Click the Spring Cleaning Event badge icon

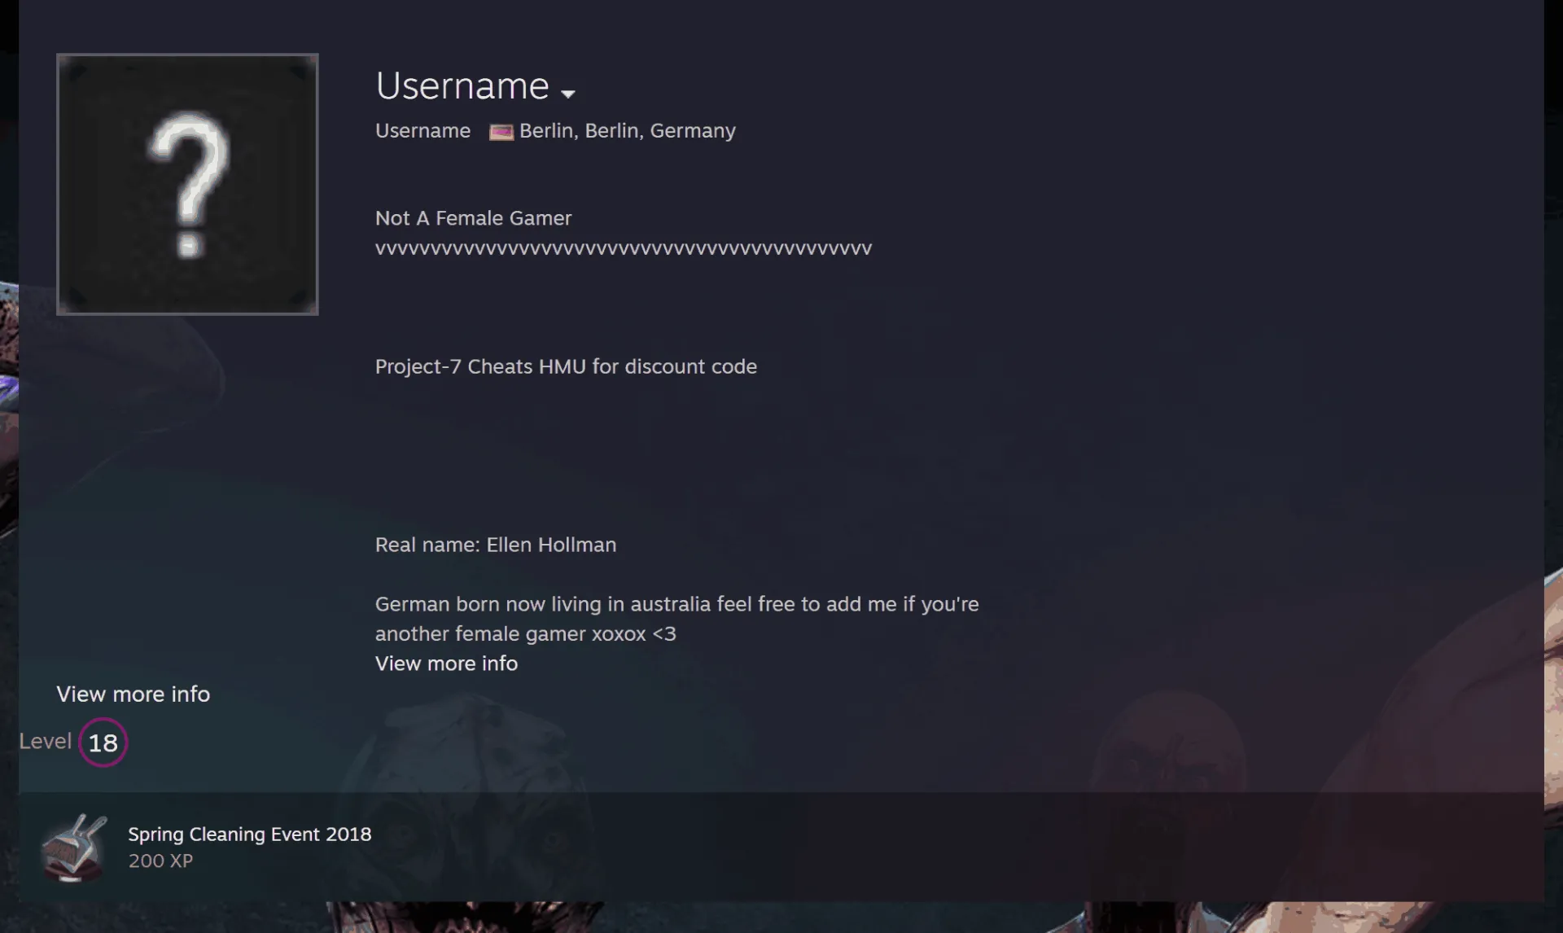pyautogui.click(x=74, y=847)
